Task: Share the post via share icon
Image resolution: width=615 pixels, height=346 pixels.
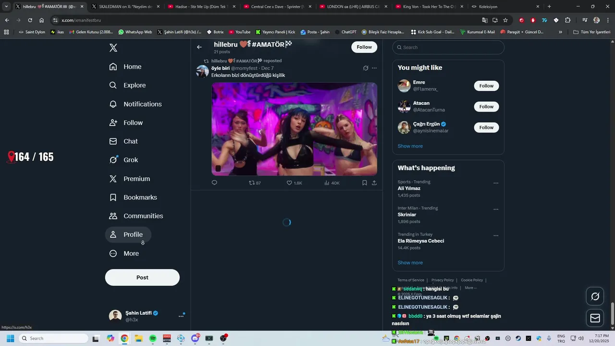Action: coord(374,183)
